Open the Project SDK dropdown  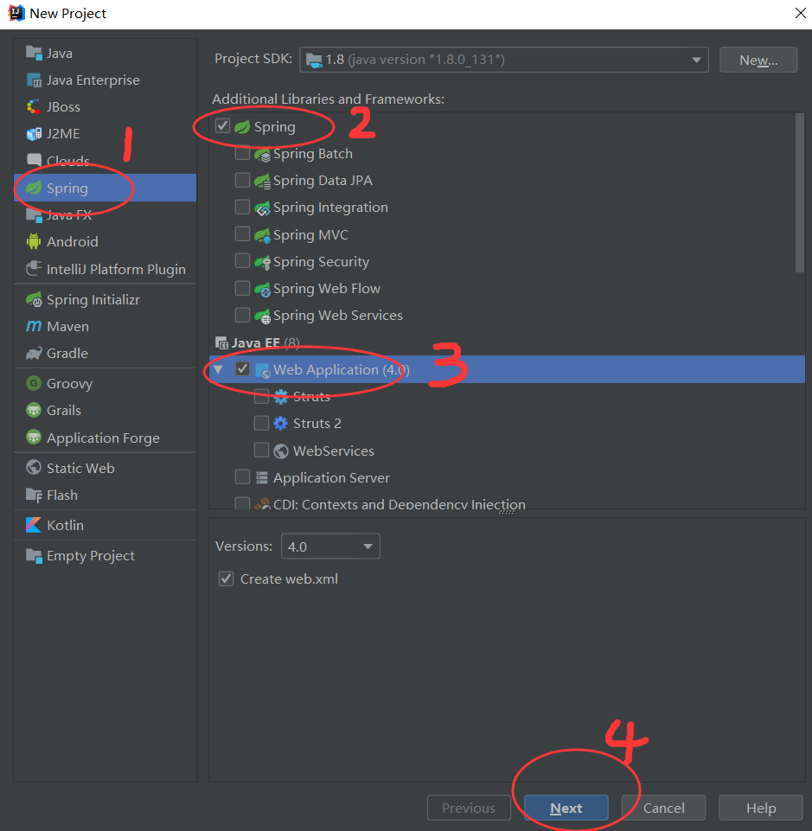tap(696, 60)
